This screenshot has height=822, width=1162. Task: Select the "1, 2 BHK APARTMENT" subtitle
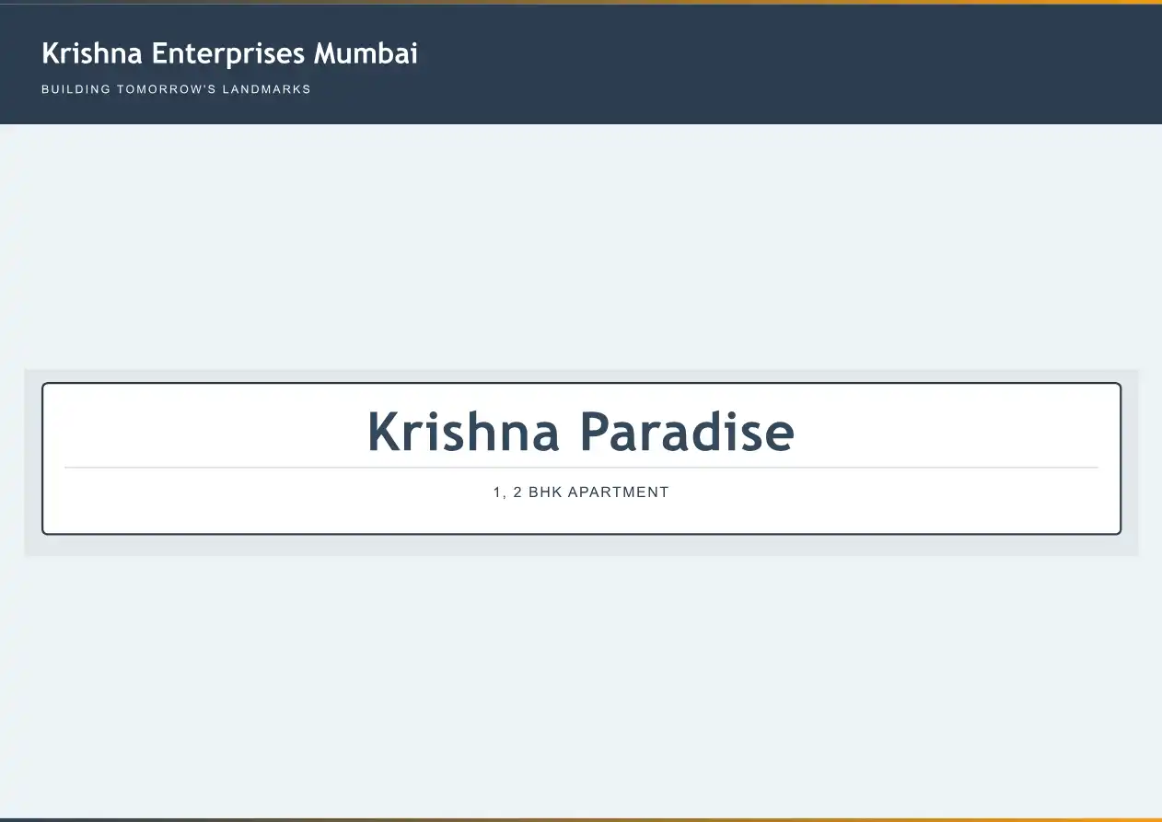[580, 492]
